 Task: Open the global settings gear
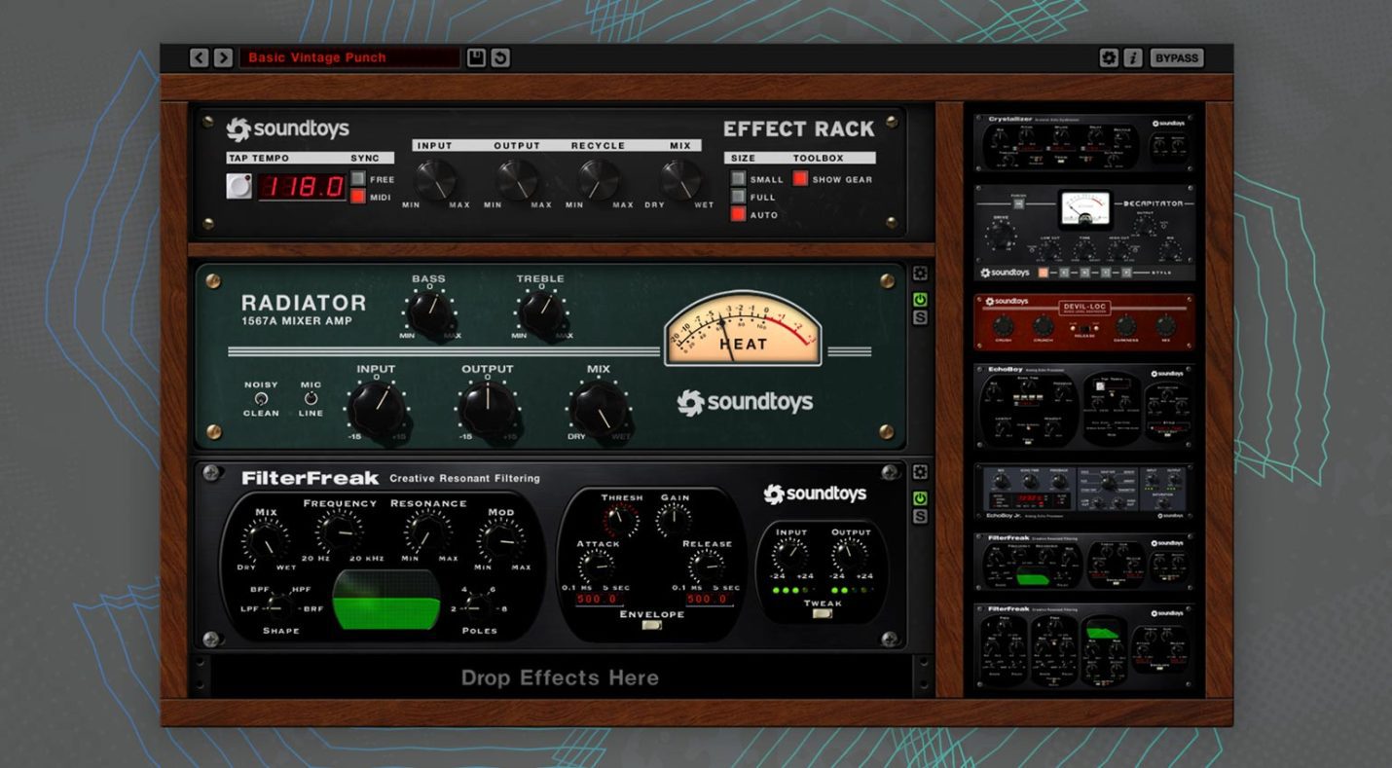tap(1110, 56)
